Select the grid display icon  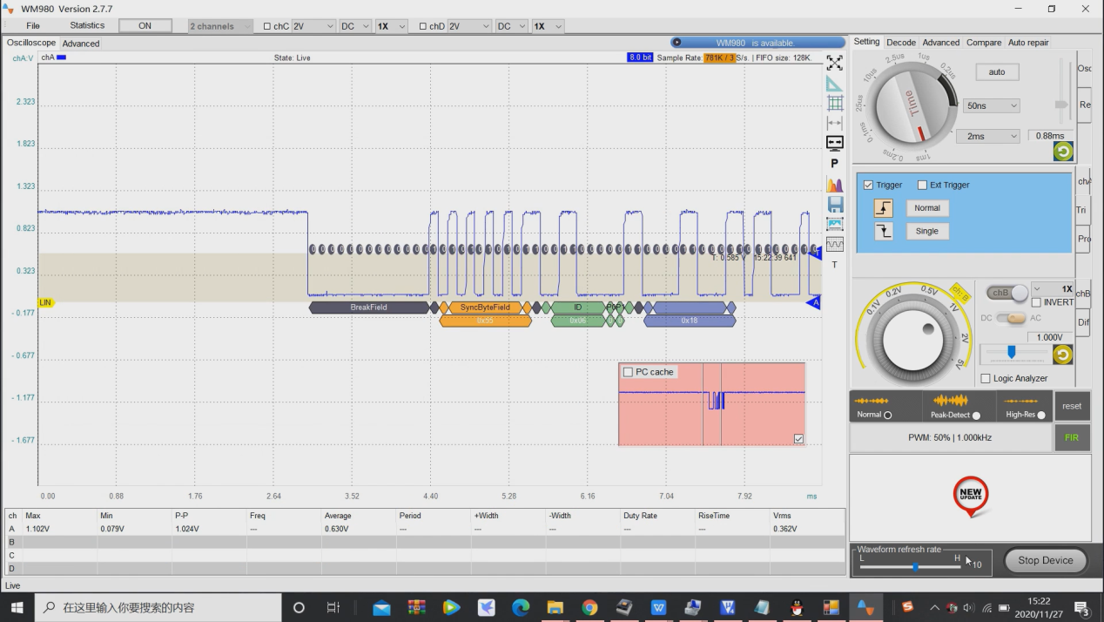[x=834, y=103]
